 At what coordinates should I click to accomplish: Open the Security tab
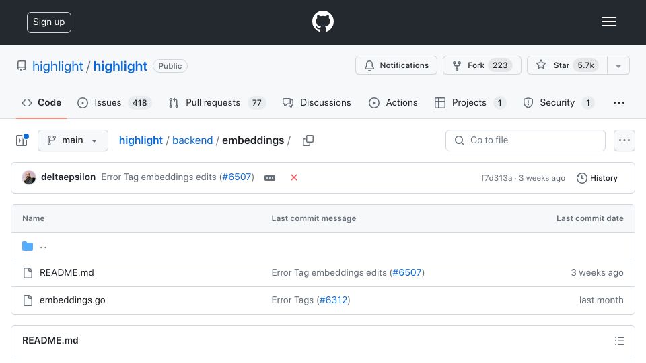tap(559, 102)
